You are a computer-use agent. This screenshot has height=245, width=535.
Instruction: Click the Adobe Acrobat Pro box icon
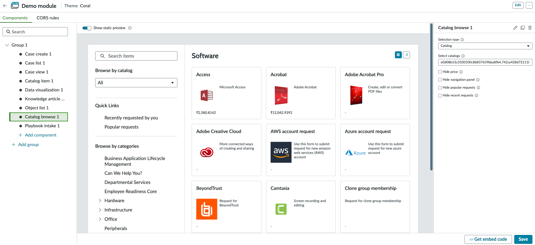[x=356, y=96]
